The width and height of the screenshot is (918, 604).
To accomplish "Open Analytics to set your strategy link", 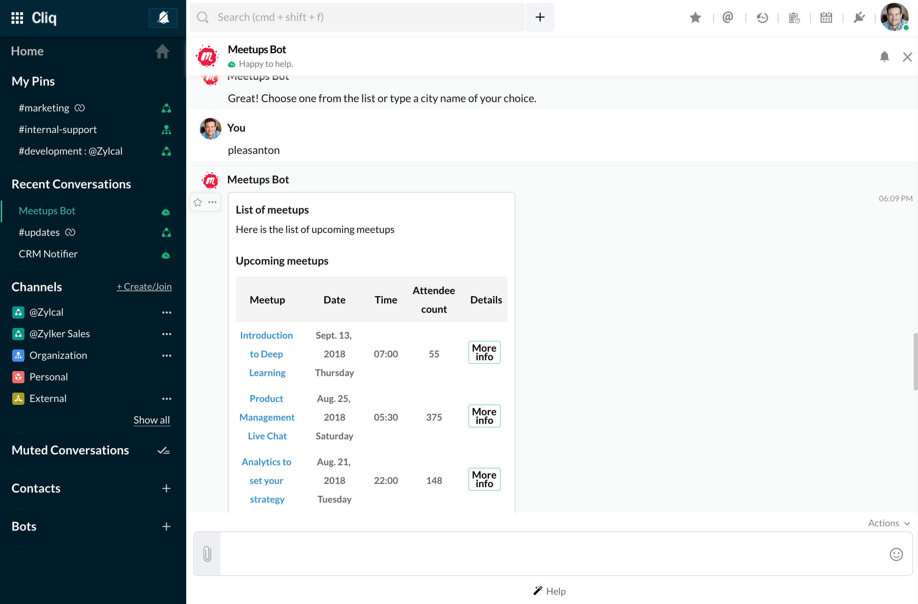I will 267,481.
